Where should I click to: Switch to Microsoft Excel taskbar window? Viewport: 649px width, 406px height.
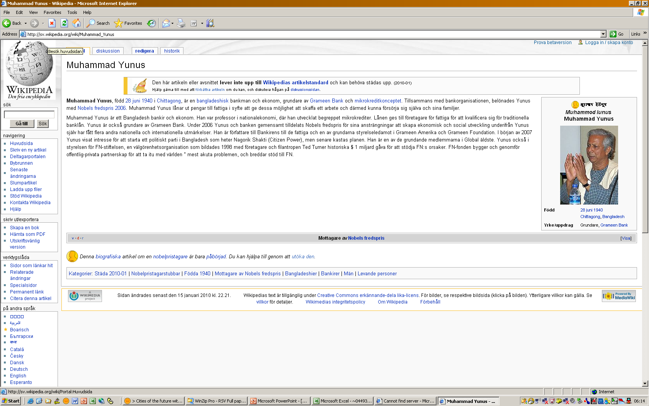click(342, 401)
